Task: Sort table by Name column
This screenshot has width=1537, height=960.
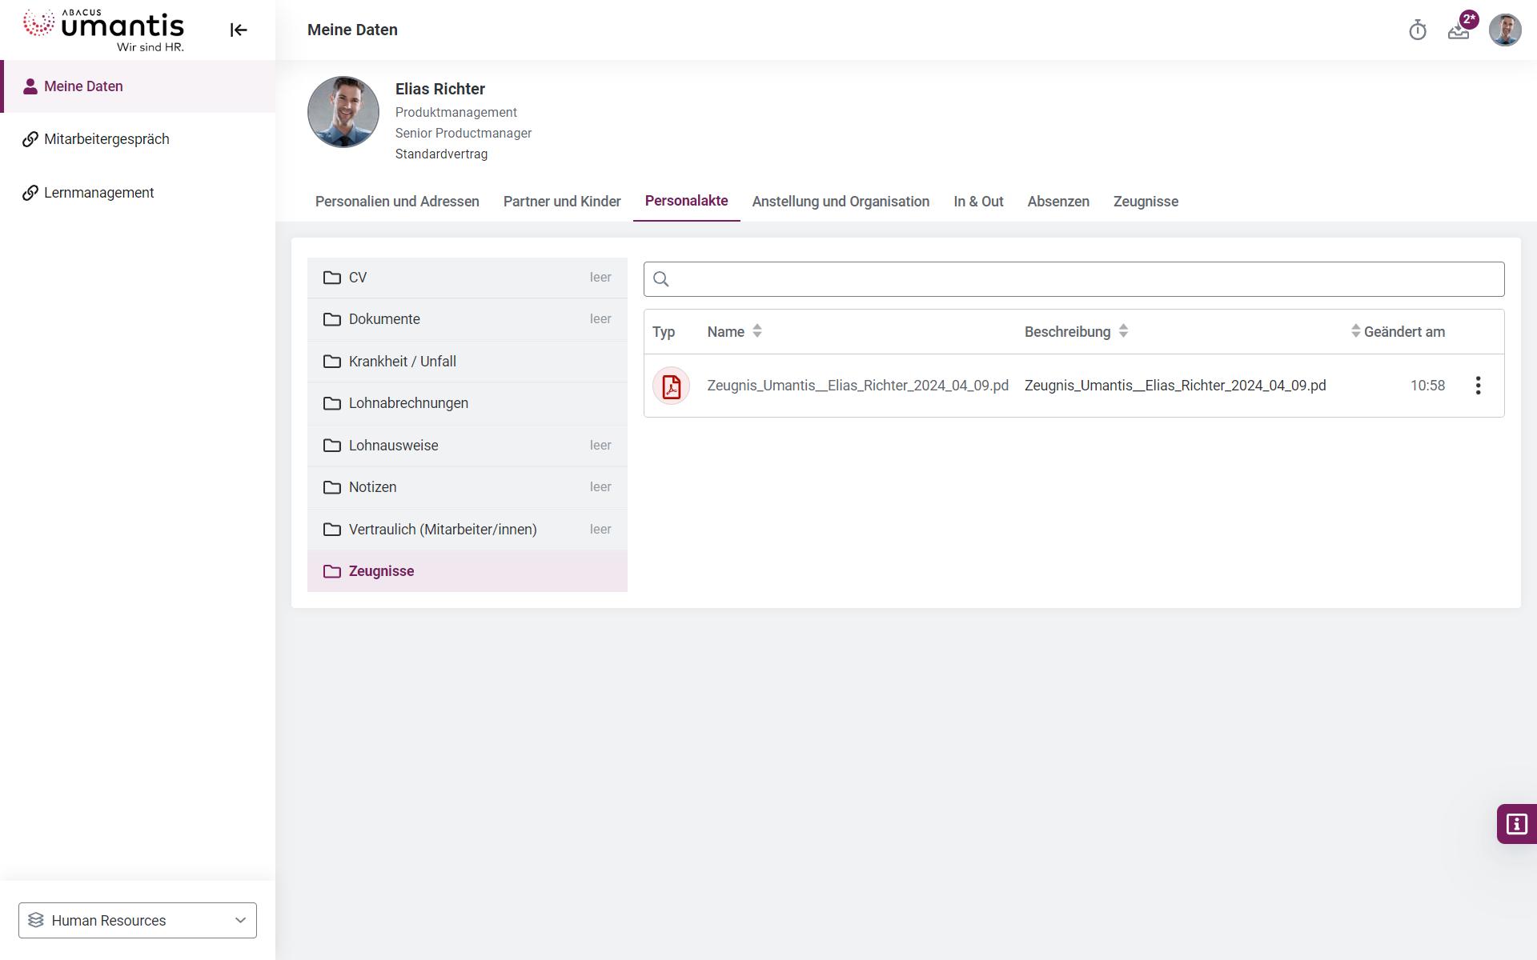Action: pyautogui.click(x=756, y=331)
